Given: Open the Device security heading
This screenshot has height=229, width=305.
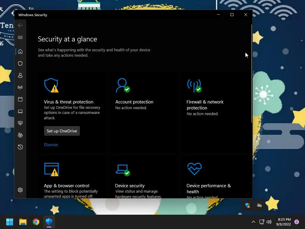Looking at the screenshot, I should (130, 185).
